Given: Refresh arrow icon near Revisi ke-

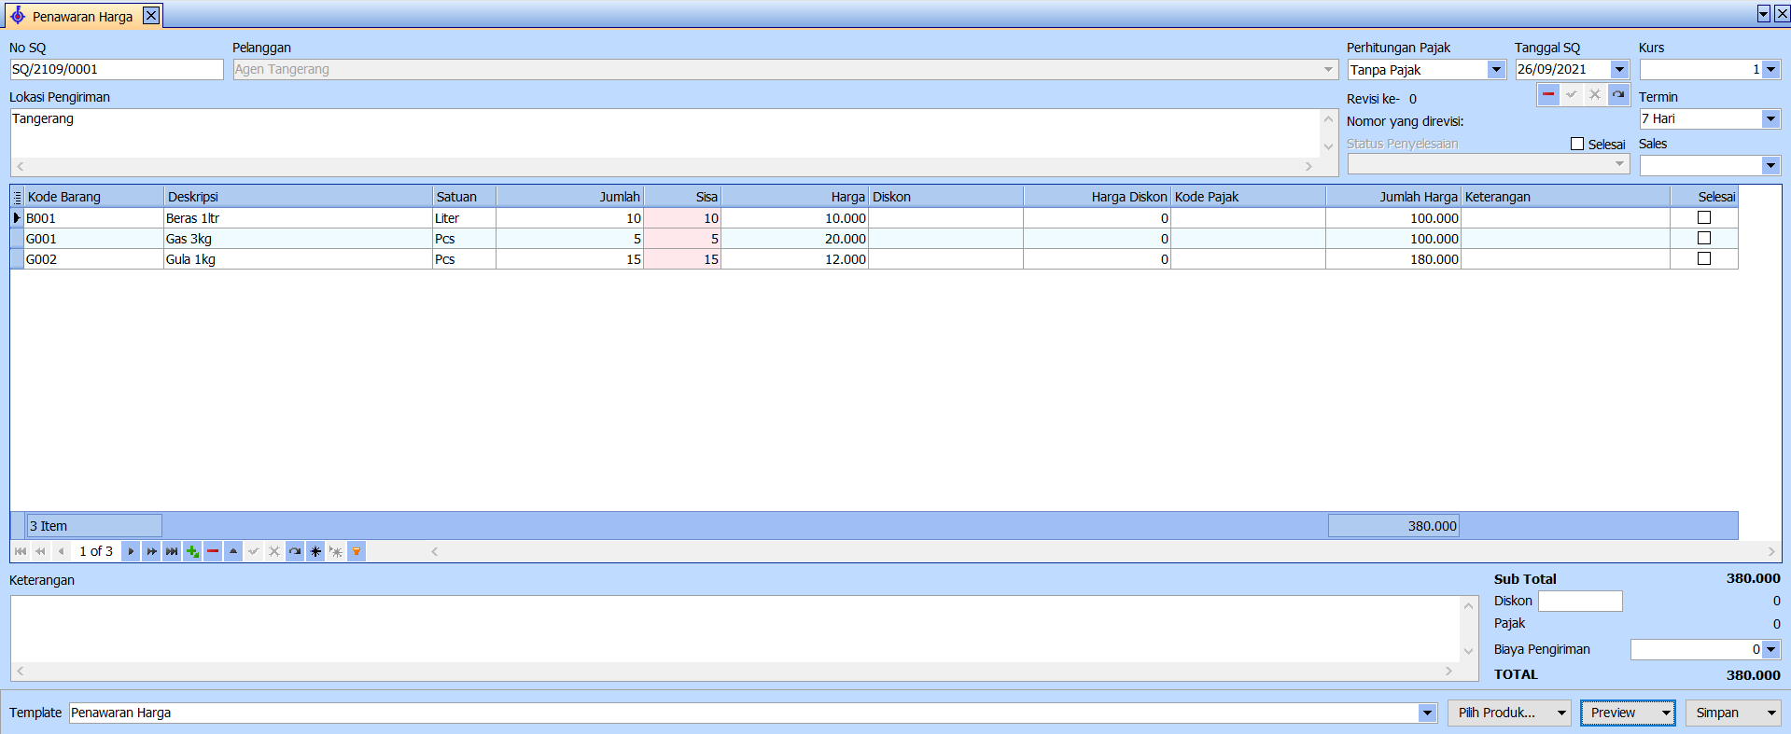Looking at the screenshot, I should [1618, 94].
